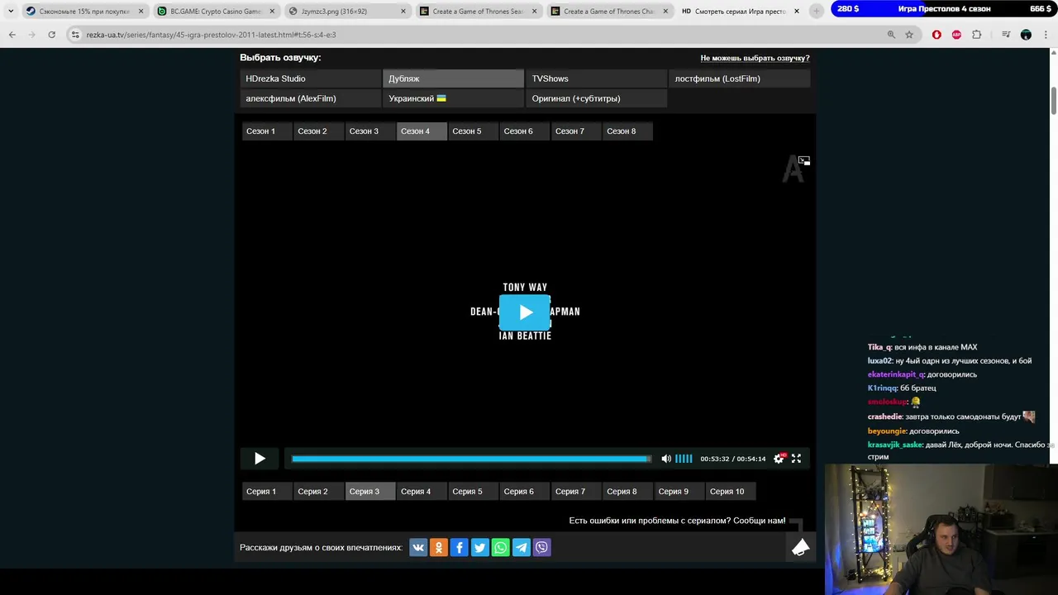Share on Facebook icon
Viewport: 1058px width, 595px height.
[460, 547]
